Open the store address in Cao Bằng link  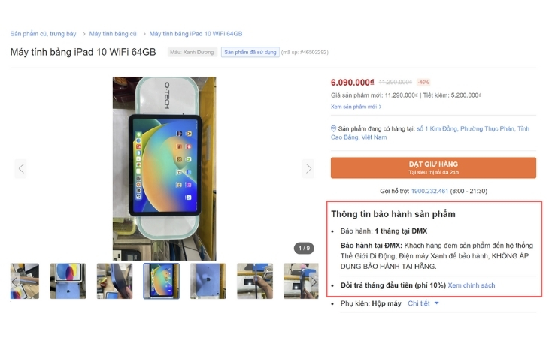point(430,133)
